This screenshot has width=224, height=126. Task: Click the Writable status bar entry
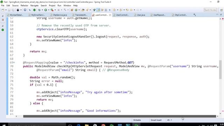[137, 120]
